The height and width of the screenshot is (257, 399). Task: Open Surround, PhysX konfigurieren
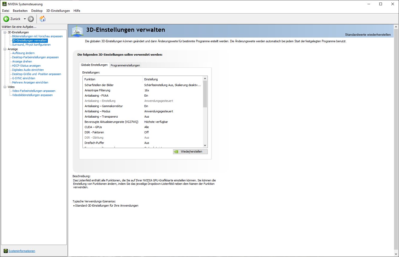coord(31,45)
